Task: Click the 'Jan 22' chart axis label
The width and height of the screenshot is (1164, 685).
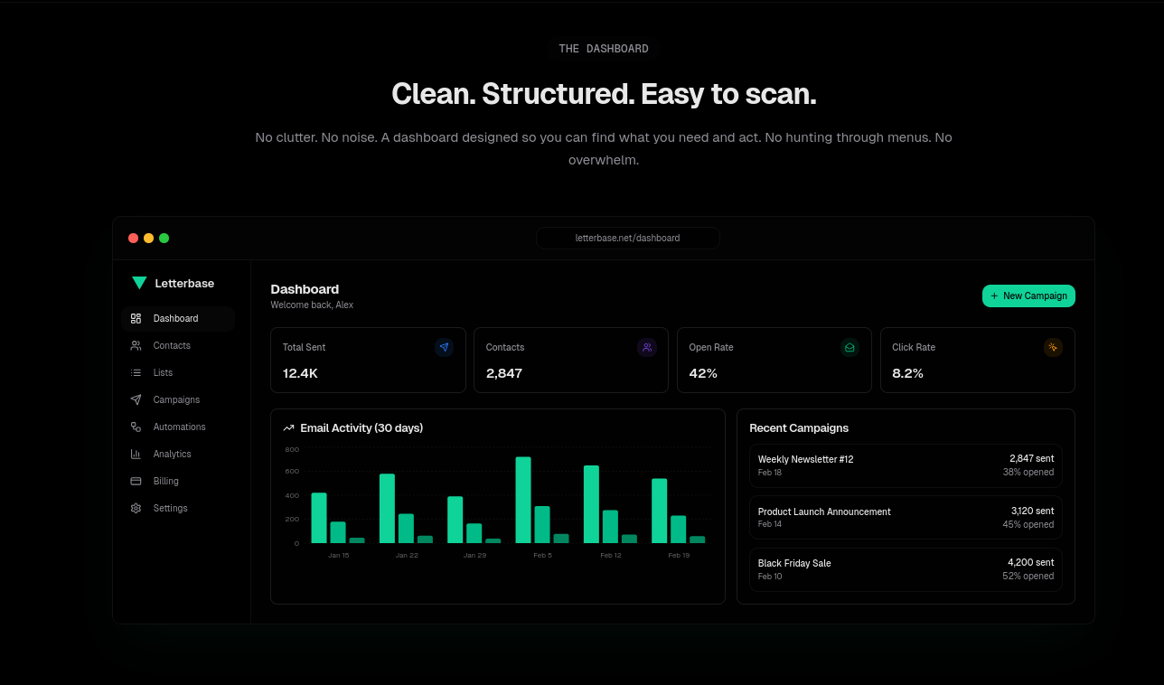Action: [x=407, y=555]
